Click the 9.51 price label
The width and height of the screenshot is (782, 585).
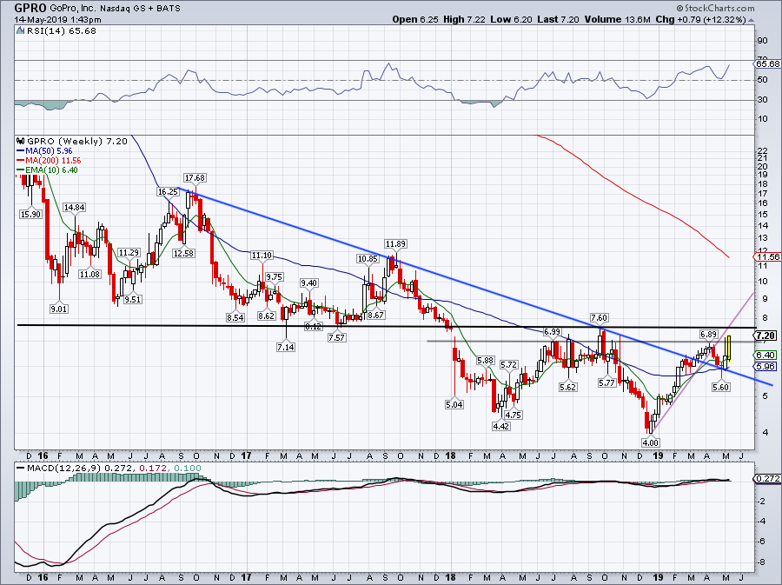[x=133, y=299]
